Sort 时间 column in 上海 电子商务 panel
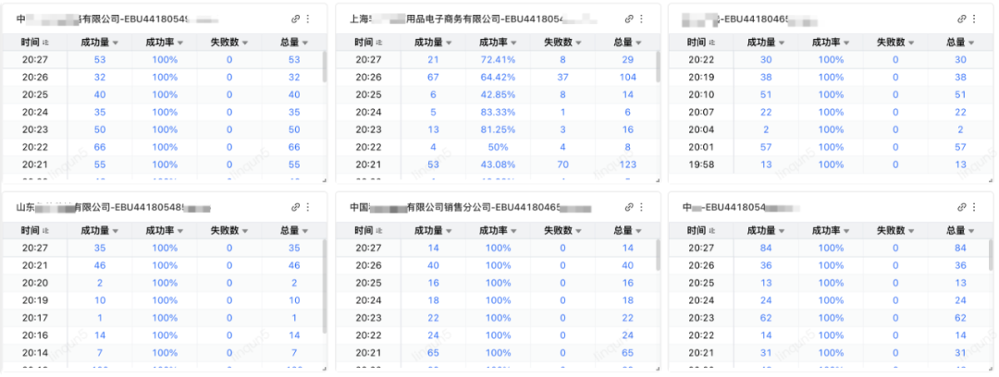 click(x=377, y=43)
